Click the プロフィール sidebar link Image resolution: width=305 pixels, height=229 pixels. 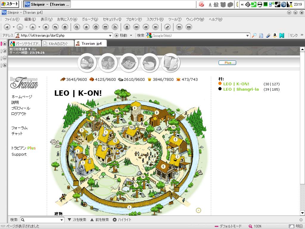(21, 108)
